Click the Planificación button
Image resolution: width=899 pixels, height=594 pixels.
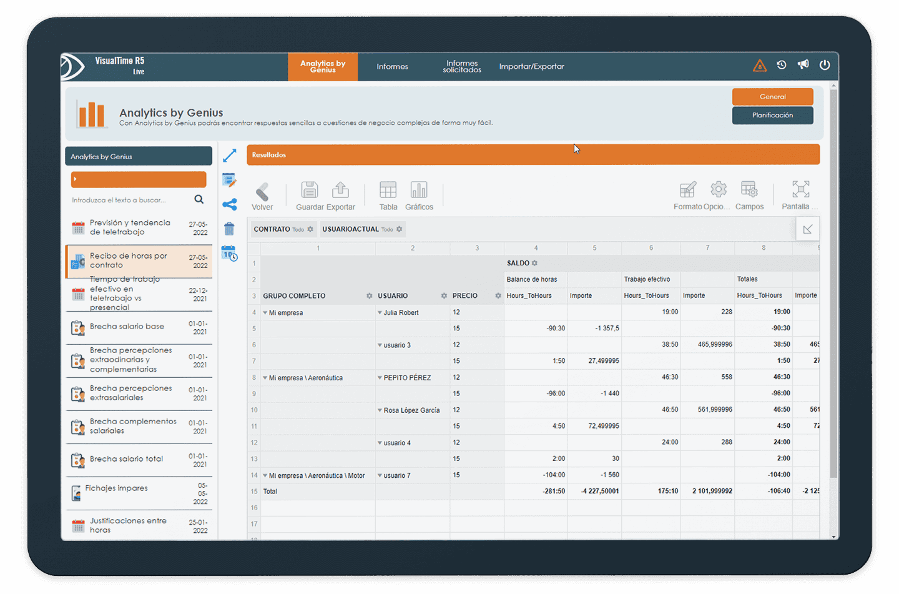772,116
